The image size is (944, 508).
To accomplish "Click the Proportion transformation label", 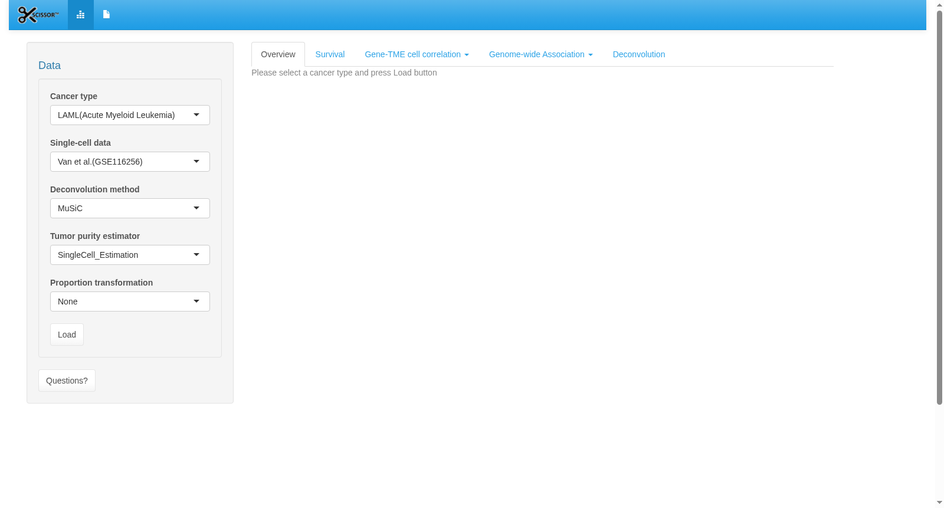I will [x=101, y=283].
